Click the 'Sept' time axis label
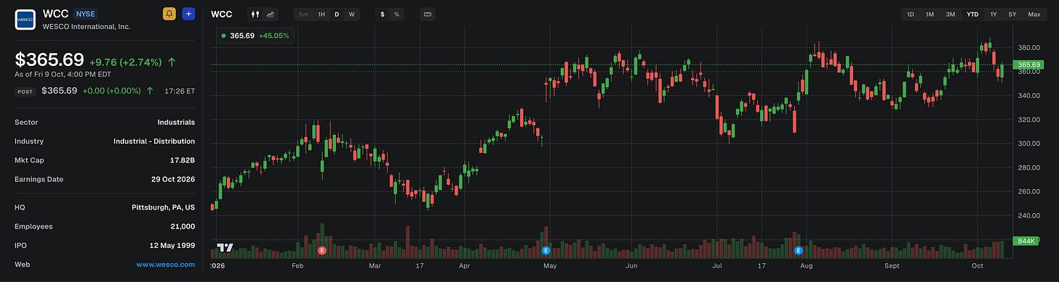 (x=892, y=266)
